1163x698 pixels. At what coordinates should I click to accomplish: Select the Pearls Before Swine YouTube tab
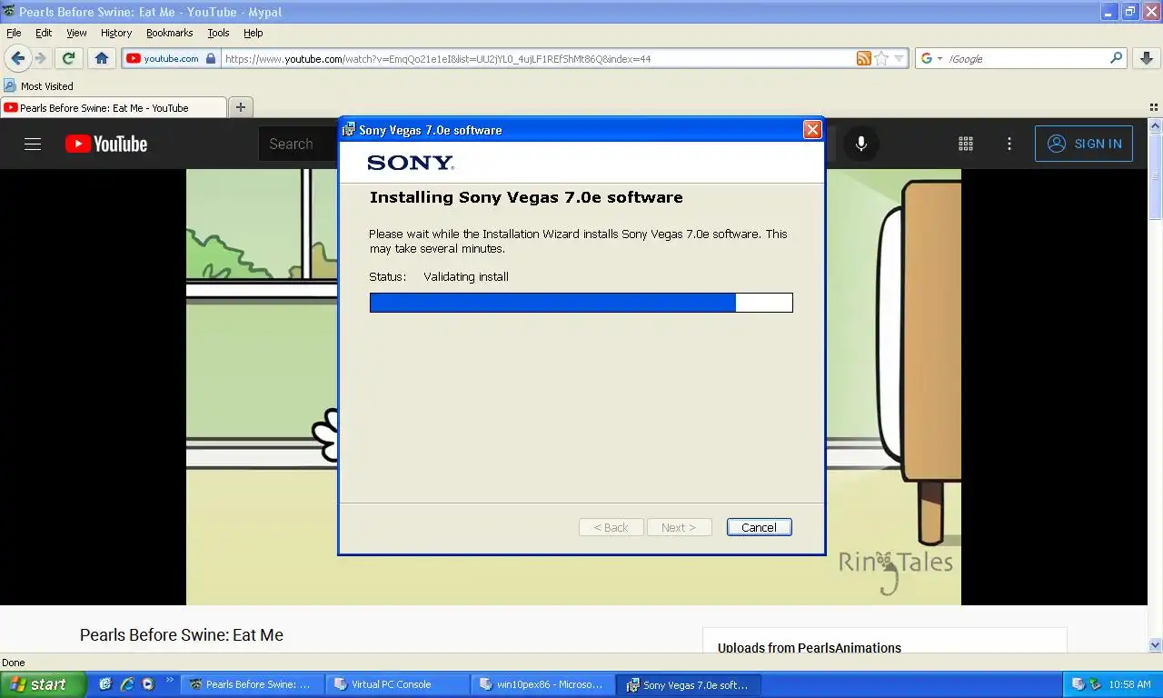click(114, 107)
